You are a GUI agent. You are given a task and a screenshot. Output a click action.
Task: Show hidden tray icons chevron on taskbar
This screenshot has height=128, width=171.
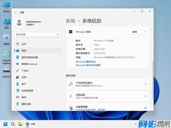[x=136, y=124]
